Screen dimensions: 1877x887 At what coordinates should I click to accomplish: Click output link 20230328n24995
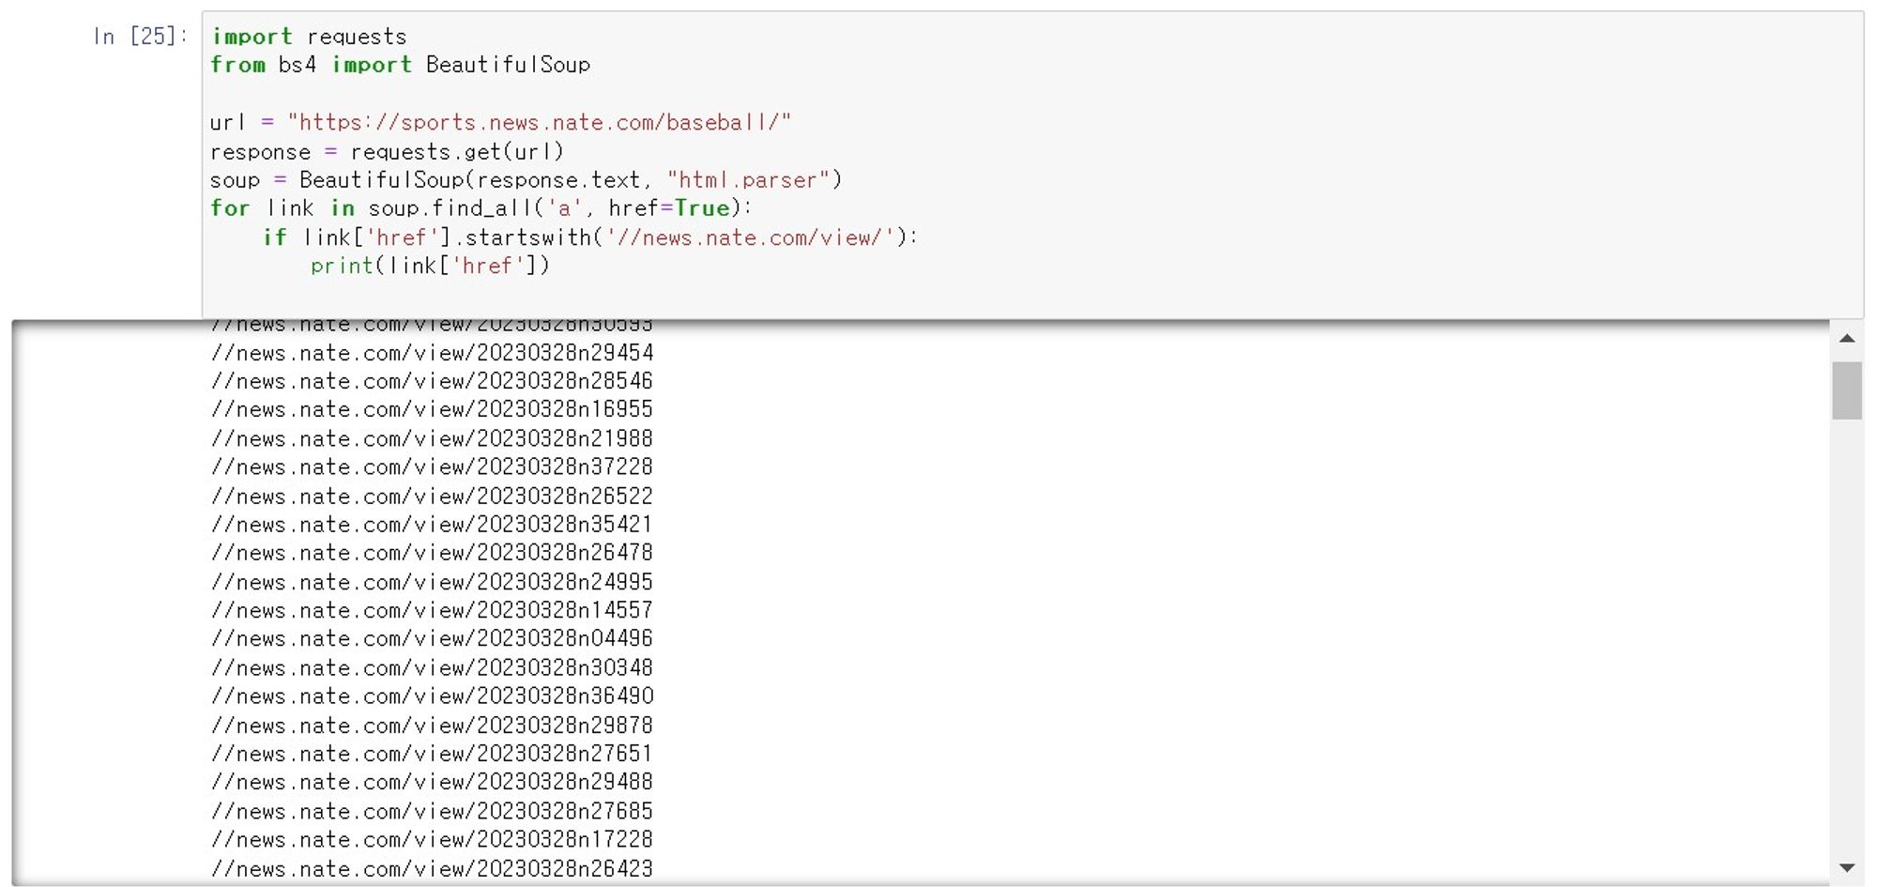point(433,582)
